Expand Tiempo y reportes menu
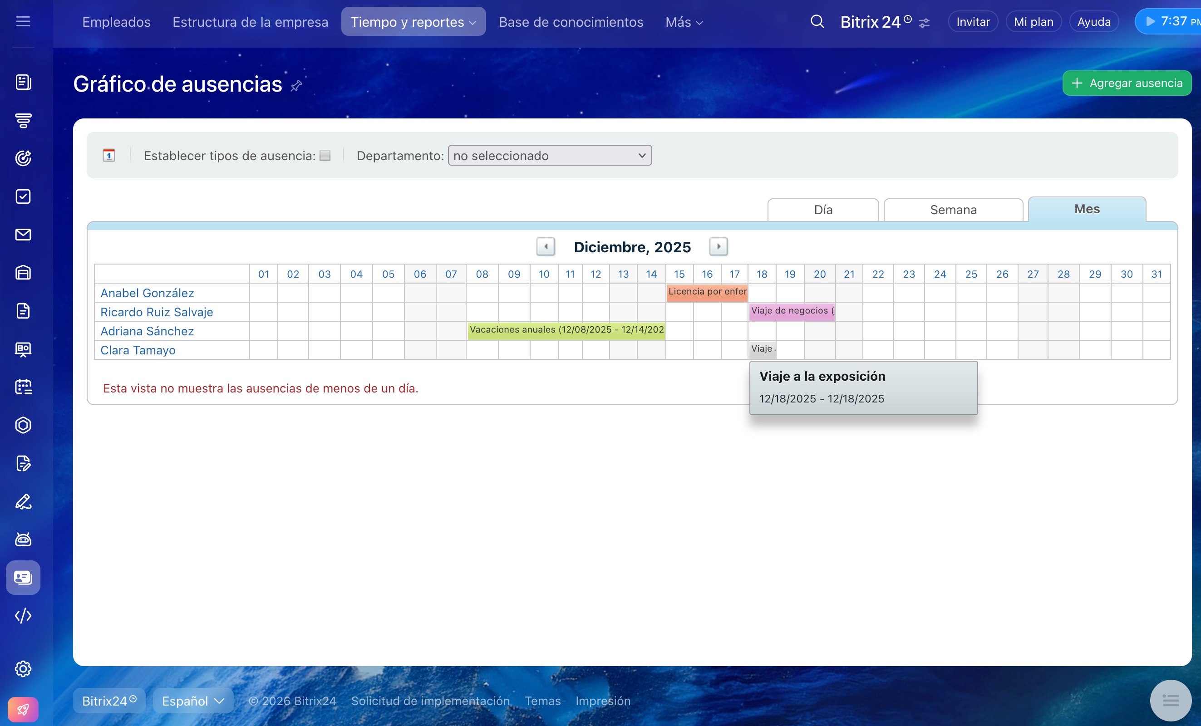Screen dimensions: 1201x726 point(413,21)
